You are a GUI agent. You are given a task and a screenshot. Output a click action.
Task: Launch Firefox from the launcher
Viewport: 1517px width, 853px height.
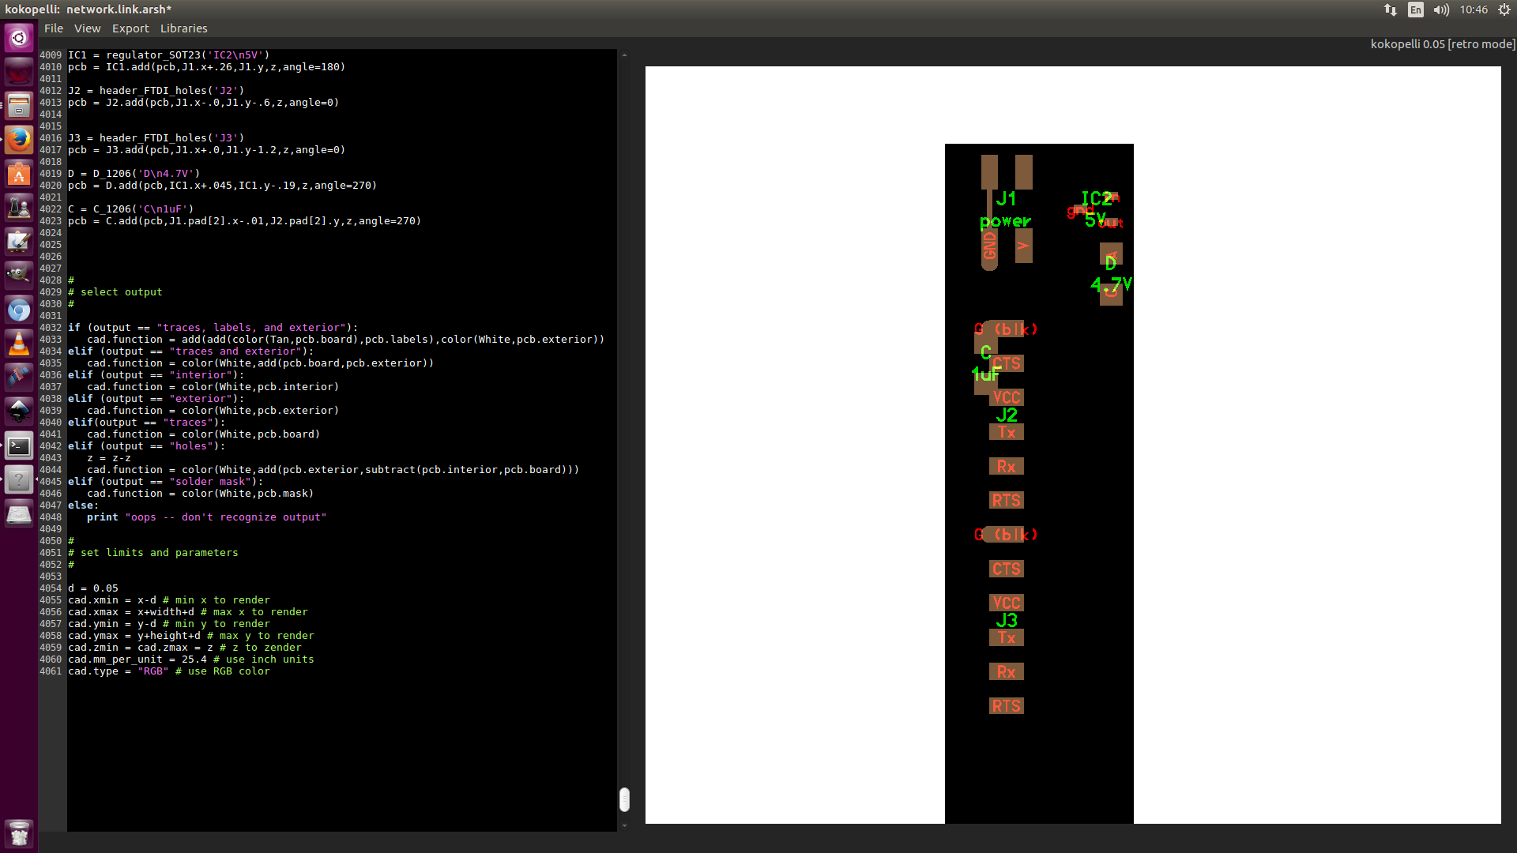pos(19,139)
